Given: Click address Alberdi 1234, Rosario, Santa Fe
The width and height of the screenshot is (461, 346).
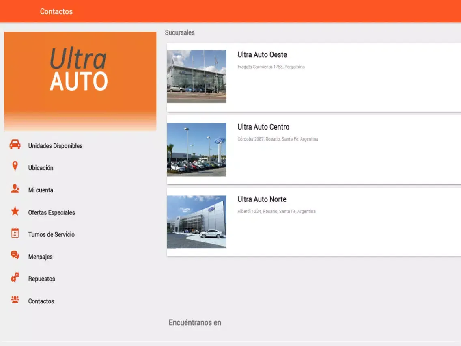Looking at the screenshot, I should (276, 212).
